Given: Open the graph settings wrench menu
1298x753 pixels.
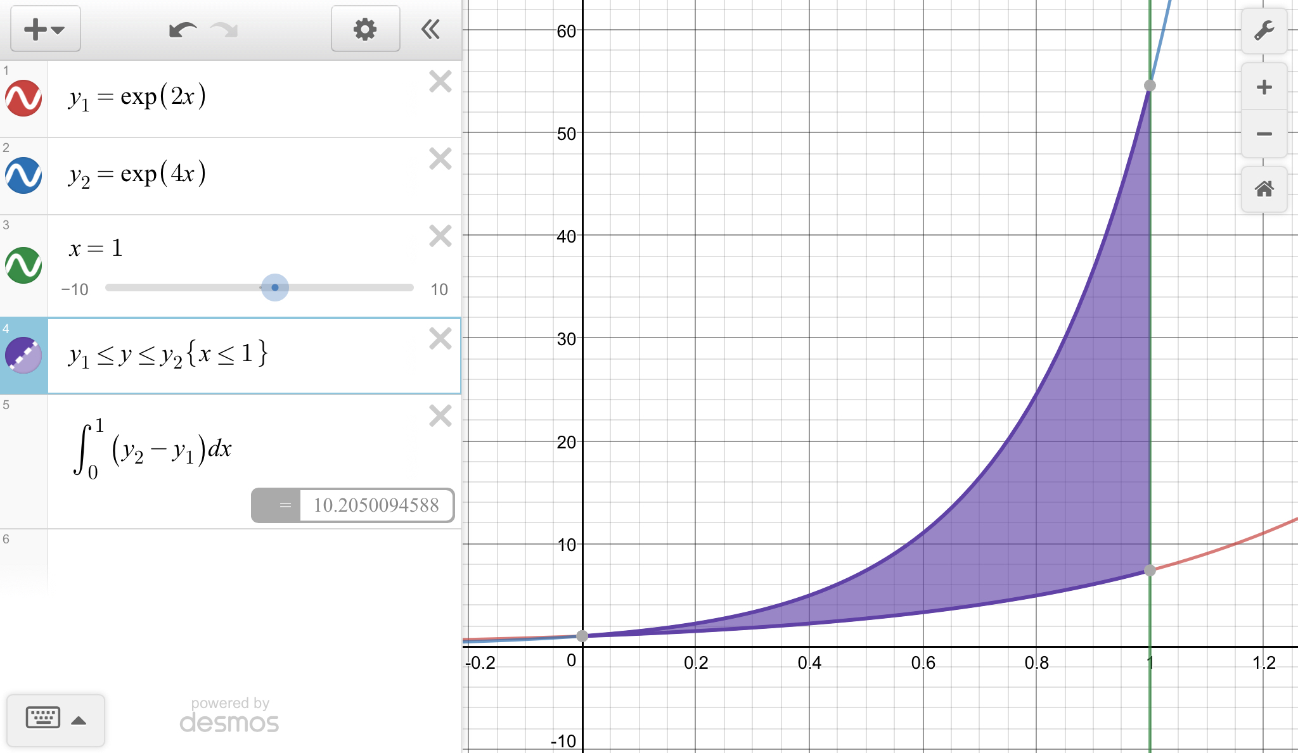Looking at the screenshot, I should [x=1264, y=31].
